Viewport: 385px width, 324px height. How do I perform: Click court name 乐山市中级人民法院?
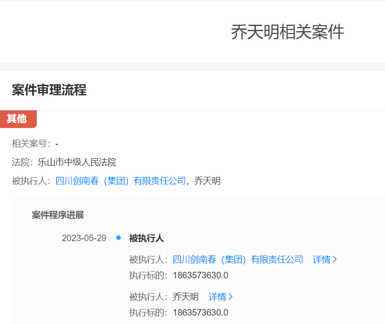[x=77, y=162]
